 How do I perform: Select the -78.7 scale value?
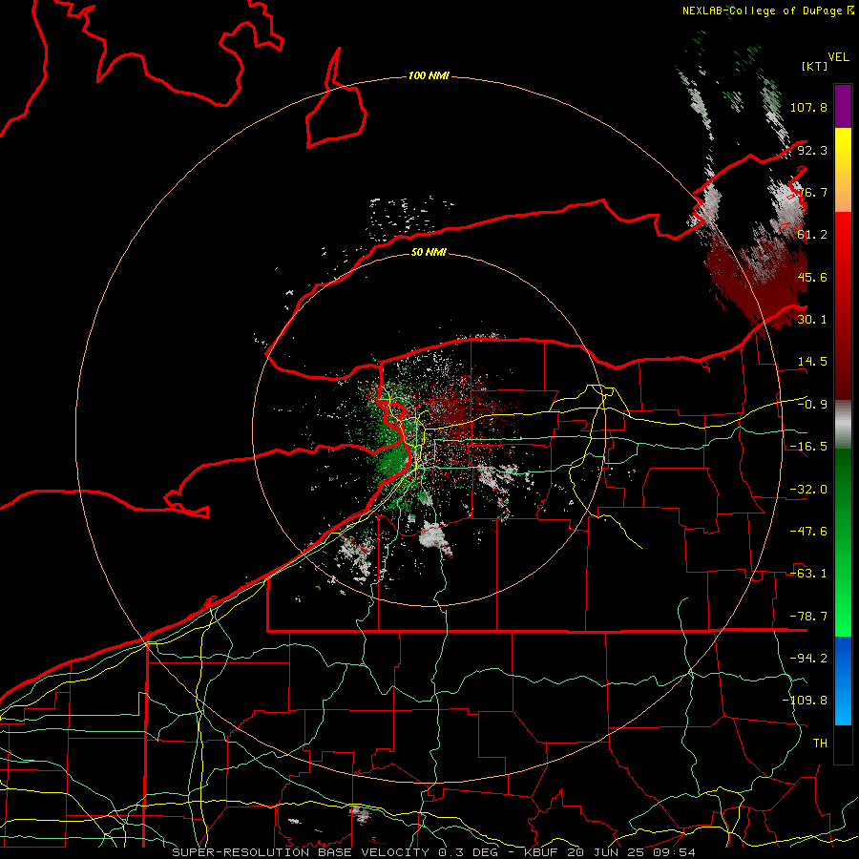tap(808, 617)
